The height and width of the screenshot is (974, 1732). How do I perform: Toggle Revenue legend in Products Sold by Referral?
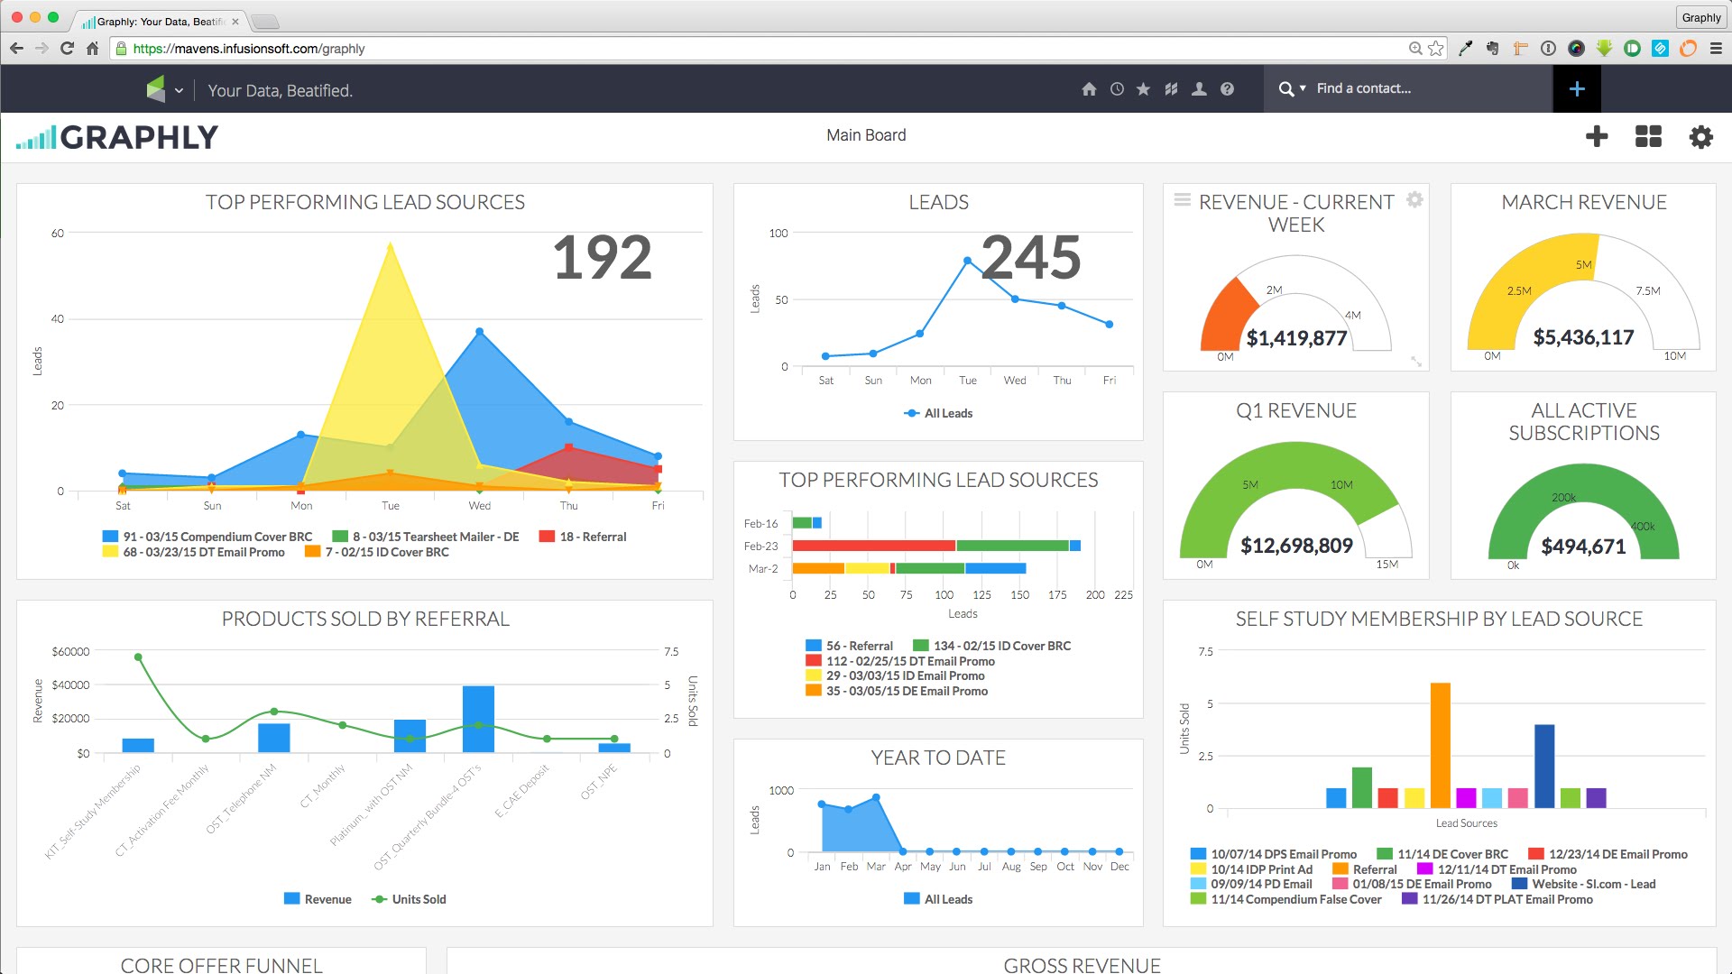point(318,898)
